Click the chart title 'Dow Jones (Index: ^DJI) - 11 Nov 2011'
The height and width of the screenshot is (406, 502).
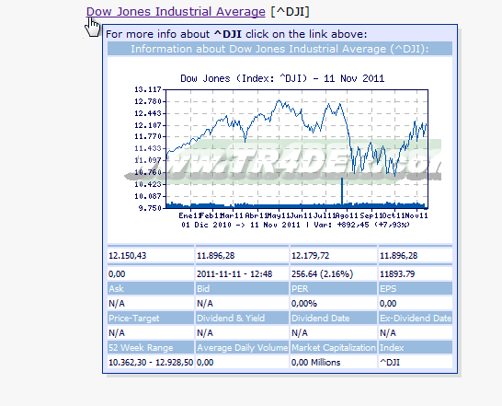click(282, 78)
